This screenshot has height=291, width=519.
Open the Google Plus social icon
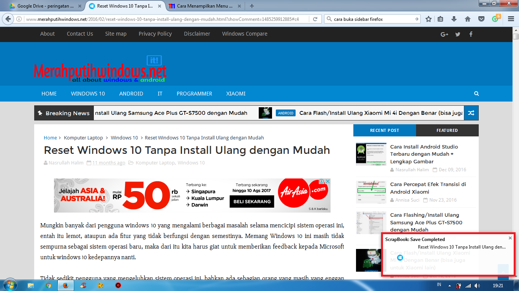pos(445,34)
